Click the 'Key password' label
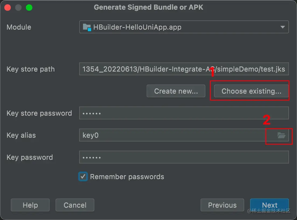 [x=30, y=157]
